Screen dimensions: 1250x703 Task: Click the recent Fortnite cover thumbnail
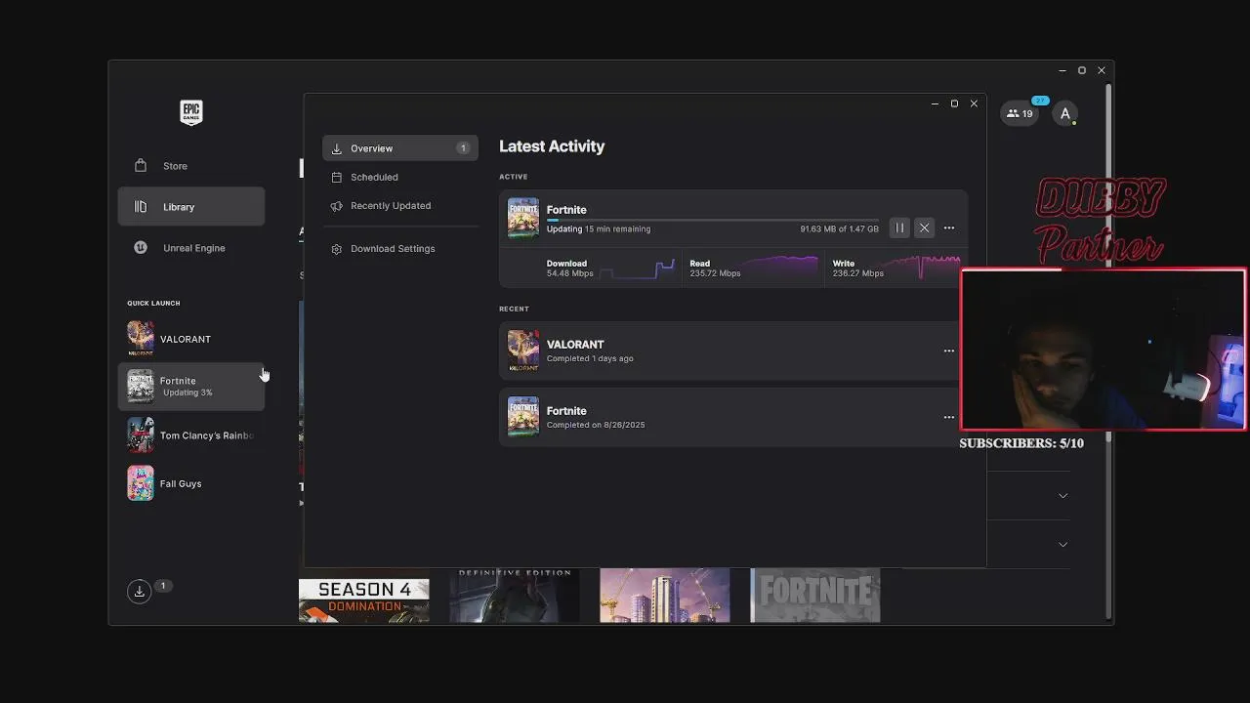[x=523, y=417]
